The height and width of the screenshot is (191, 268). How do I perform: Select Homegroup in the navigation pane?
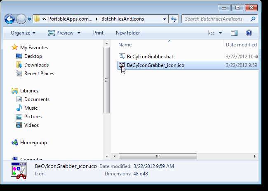click(x=33, y=143)
